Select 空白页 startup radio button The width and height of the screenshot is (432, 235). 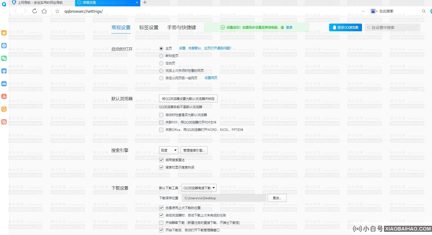161,63
